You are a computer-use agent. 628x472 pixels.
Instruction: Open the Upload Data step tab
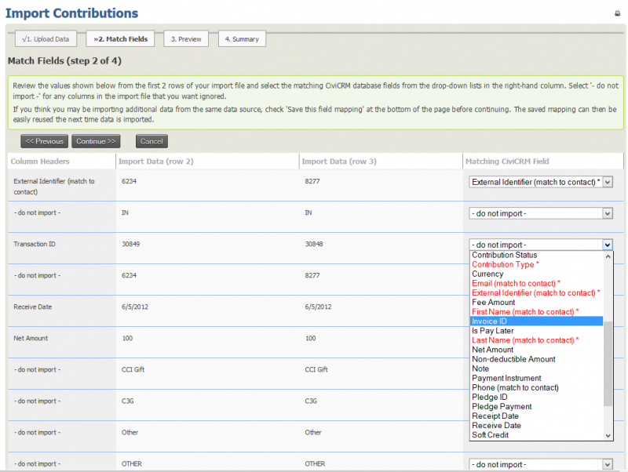click(x=46, y=38)
